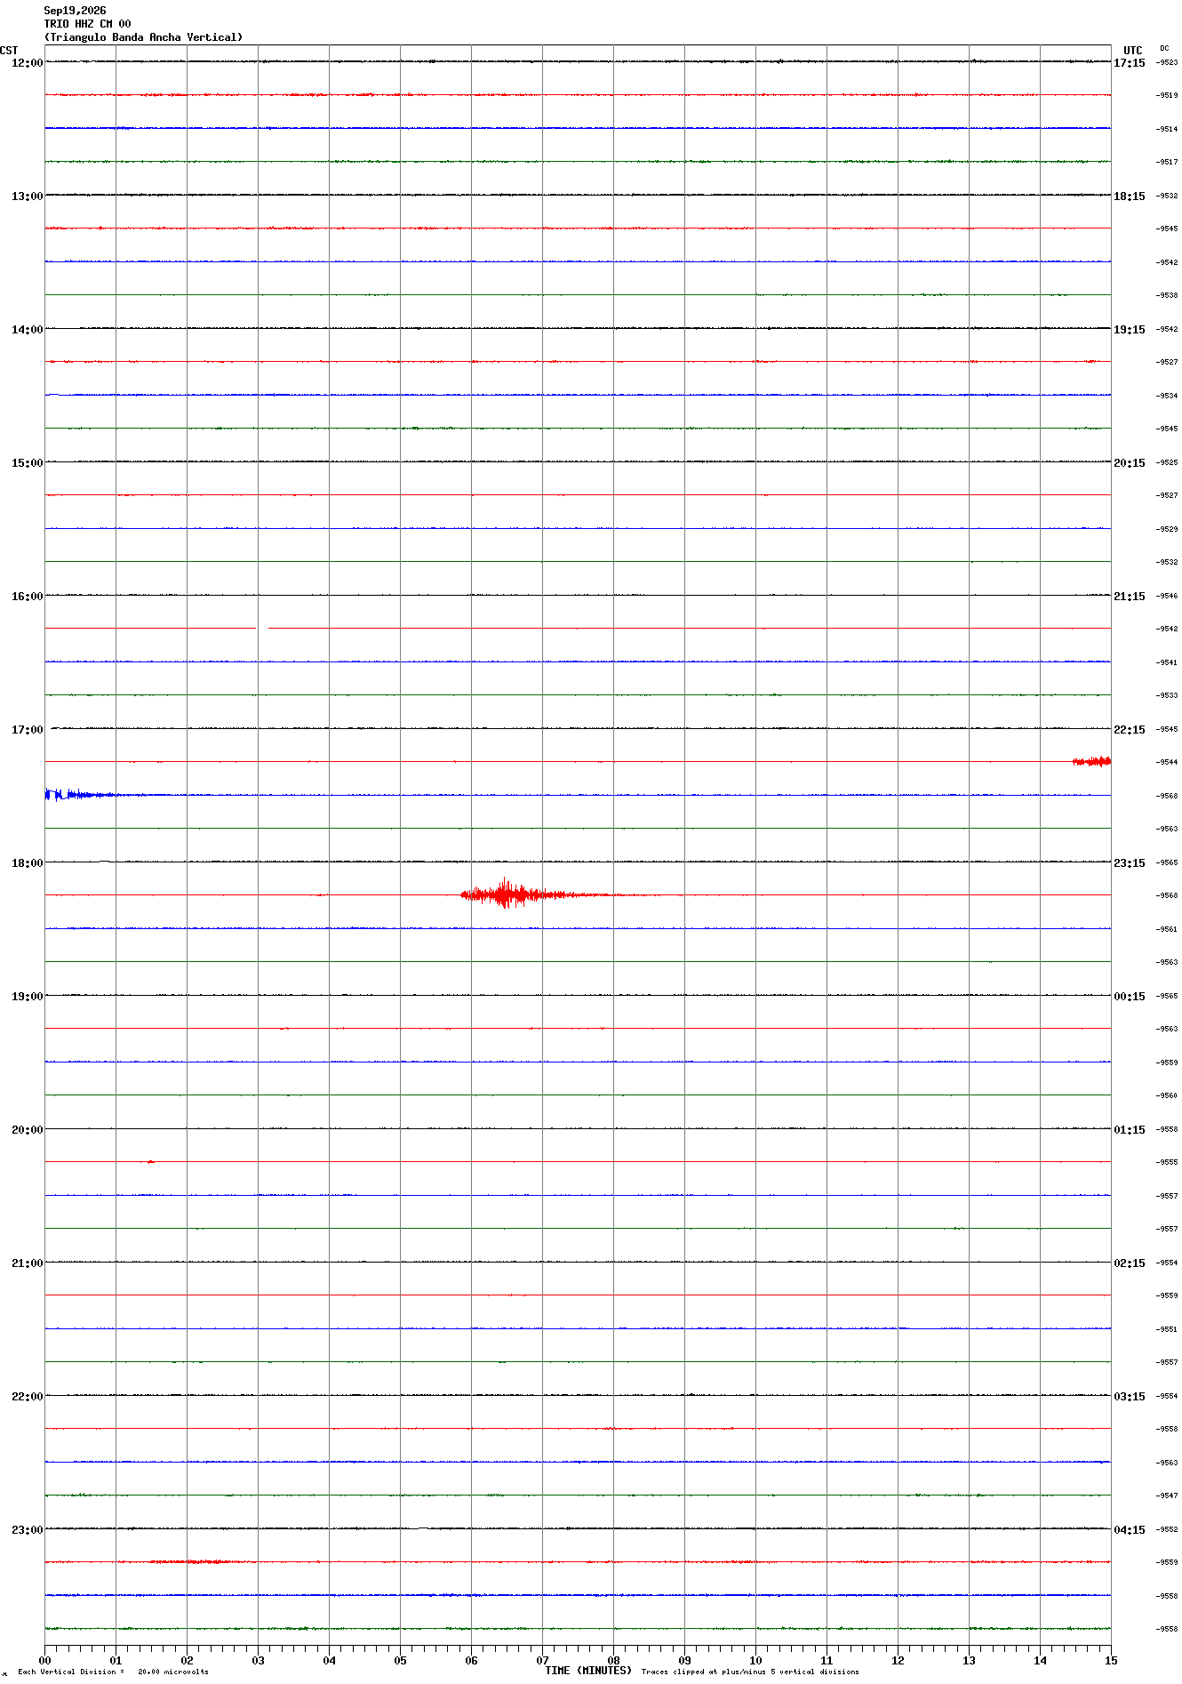Click the TIME (MINUTES) axis title
Viewport: 1182px width, 1684px height.
[x=588, y=1671]
